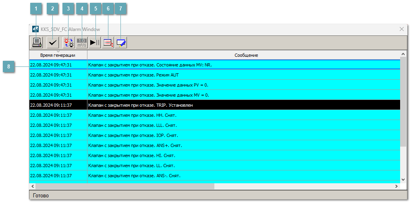
Task: Open the red message filter list icon
Action: pos(108,42)
